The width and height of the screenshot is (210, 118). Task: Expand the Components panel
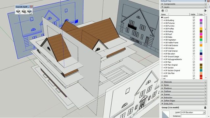coord(162,4)
